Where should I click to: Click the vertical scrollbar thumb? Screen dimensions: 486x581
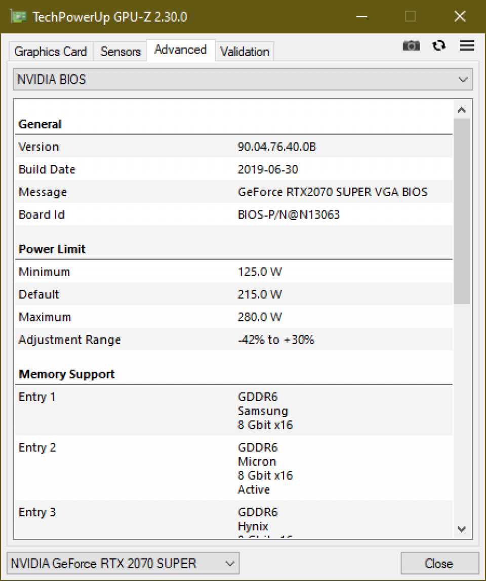(x=462, y=211)
